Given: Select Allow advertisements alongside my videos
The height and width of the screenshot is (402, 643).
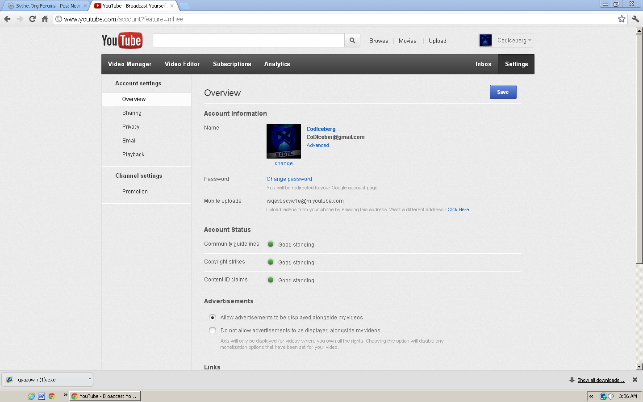Looking at the screenshot, I should pos(213,318).
